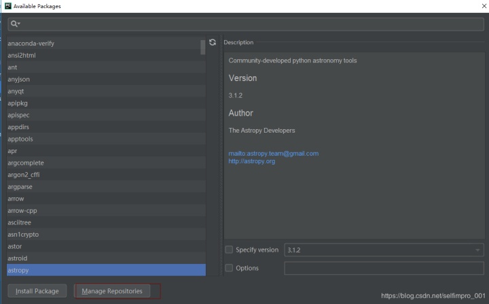
Task: Click the package search magnifier icon
Action: pyautogui.click(x=15, y=24)
